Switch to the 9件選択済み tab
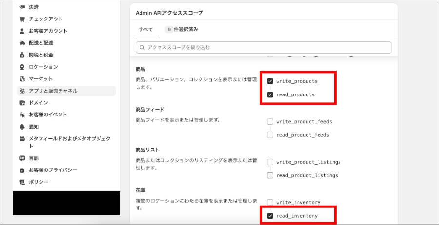Image resolution: width=439 pixels, height=225 pixels. (181, 29)
